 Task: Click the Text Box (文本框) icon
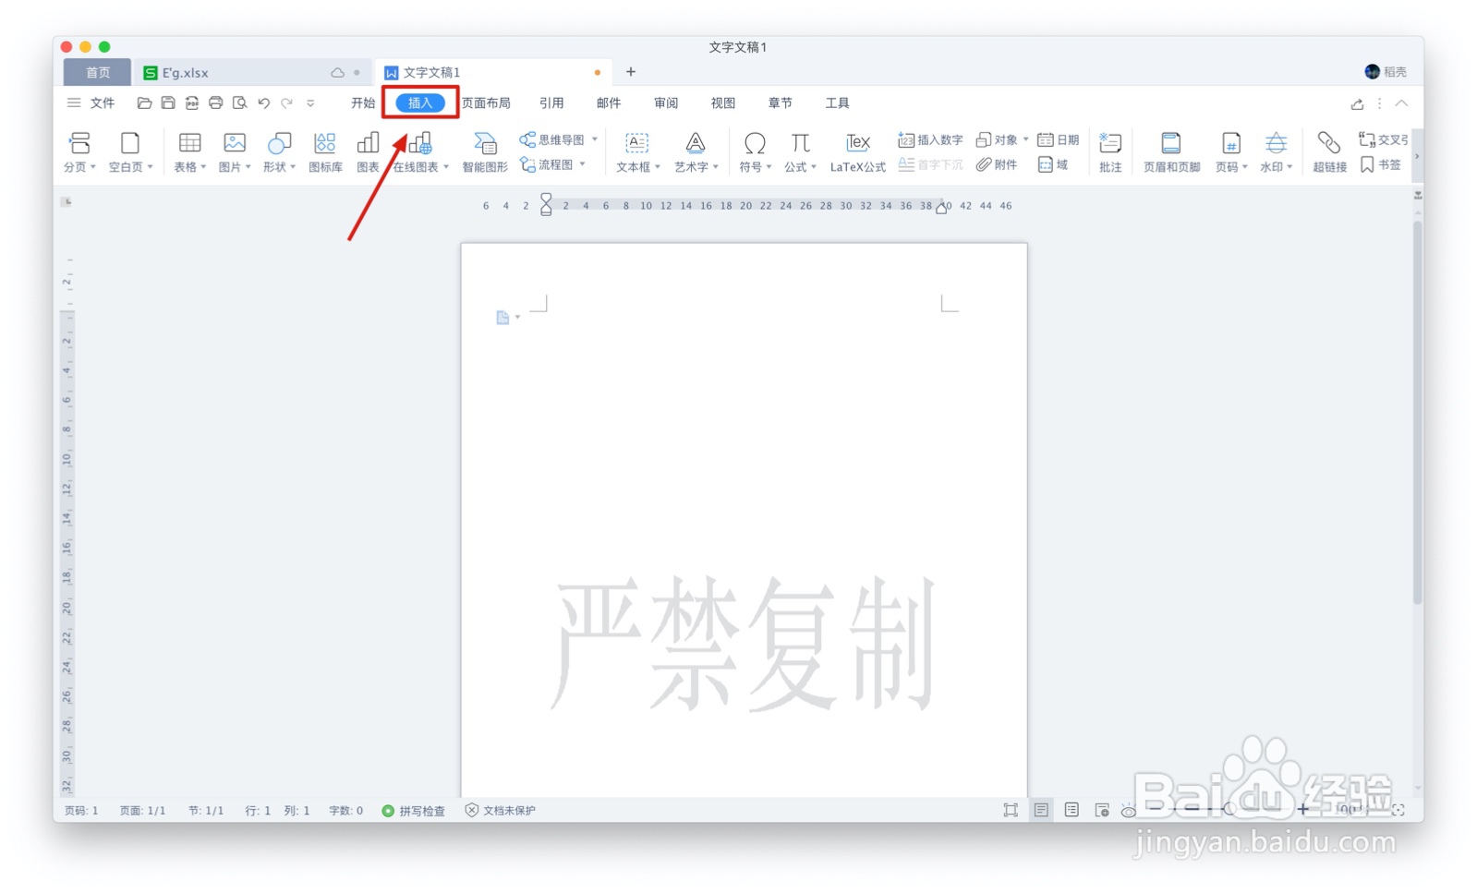click(x=636, y=143)
